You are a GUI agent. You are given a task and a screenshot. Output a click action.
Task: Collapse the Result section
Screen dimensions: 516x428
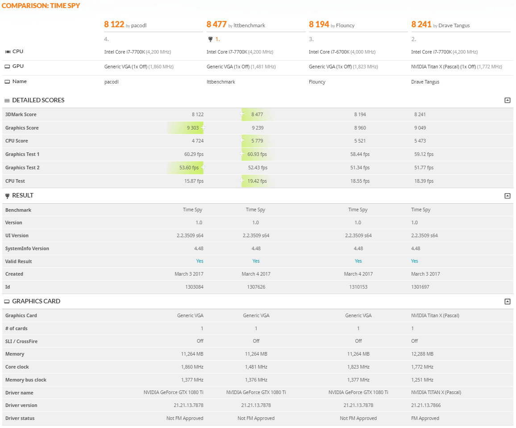pos(508,196)
